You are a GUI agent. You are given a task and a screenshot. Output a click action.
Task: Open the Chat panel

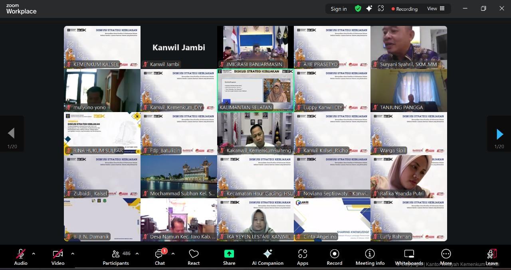coord(160,257)
